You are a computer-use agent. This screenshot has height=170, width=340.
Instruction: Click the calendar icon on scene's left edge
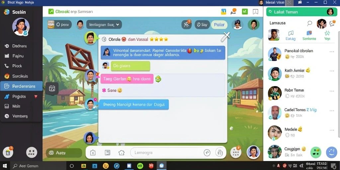click(52, 88)
